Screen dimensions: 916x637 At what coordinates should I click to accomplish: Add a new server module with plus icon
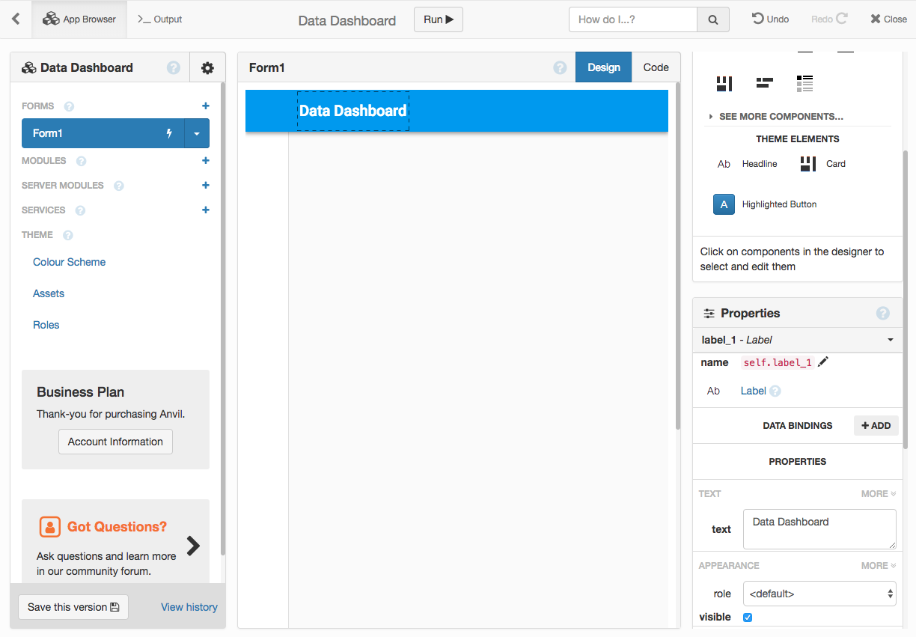point(206,186)
